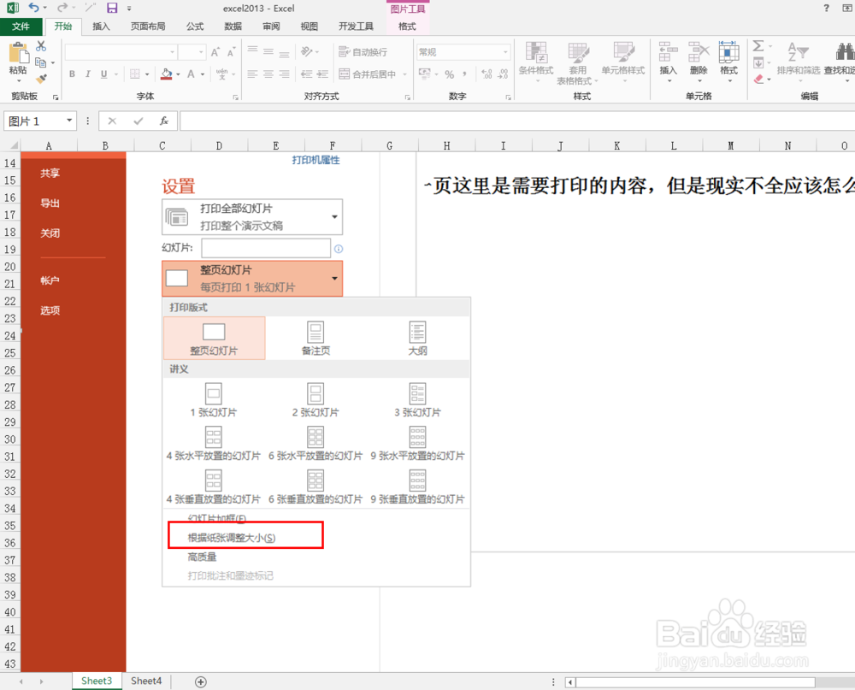
Task: Open the 合并后居中 dropdown arrow
Action: click(405, 74)
